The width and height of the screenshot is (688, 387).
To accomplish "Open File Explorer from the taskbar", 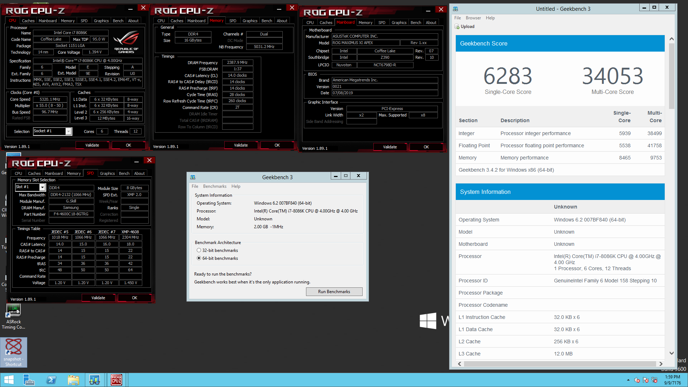I will (73, 380).
